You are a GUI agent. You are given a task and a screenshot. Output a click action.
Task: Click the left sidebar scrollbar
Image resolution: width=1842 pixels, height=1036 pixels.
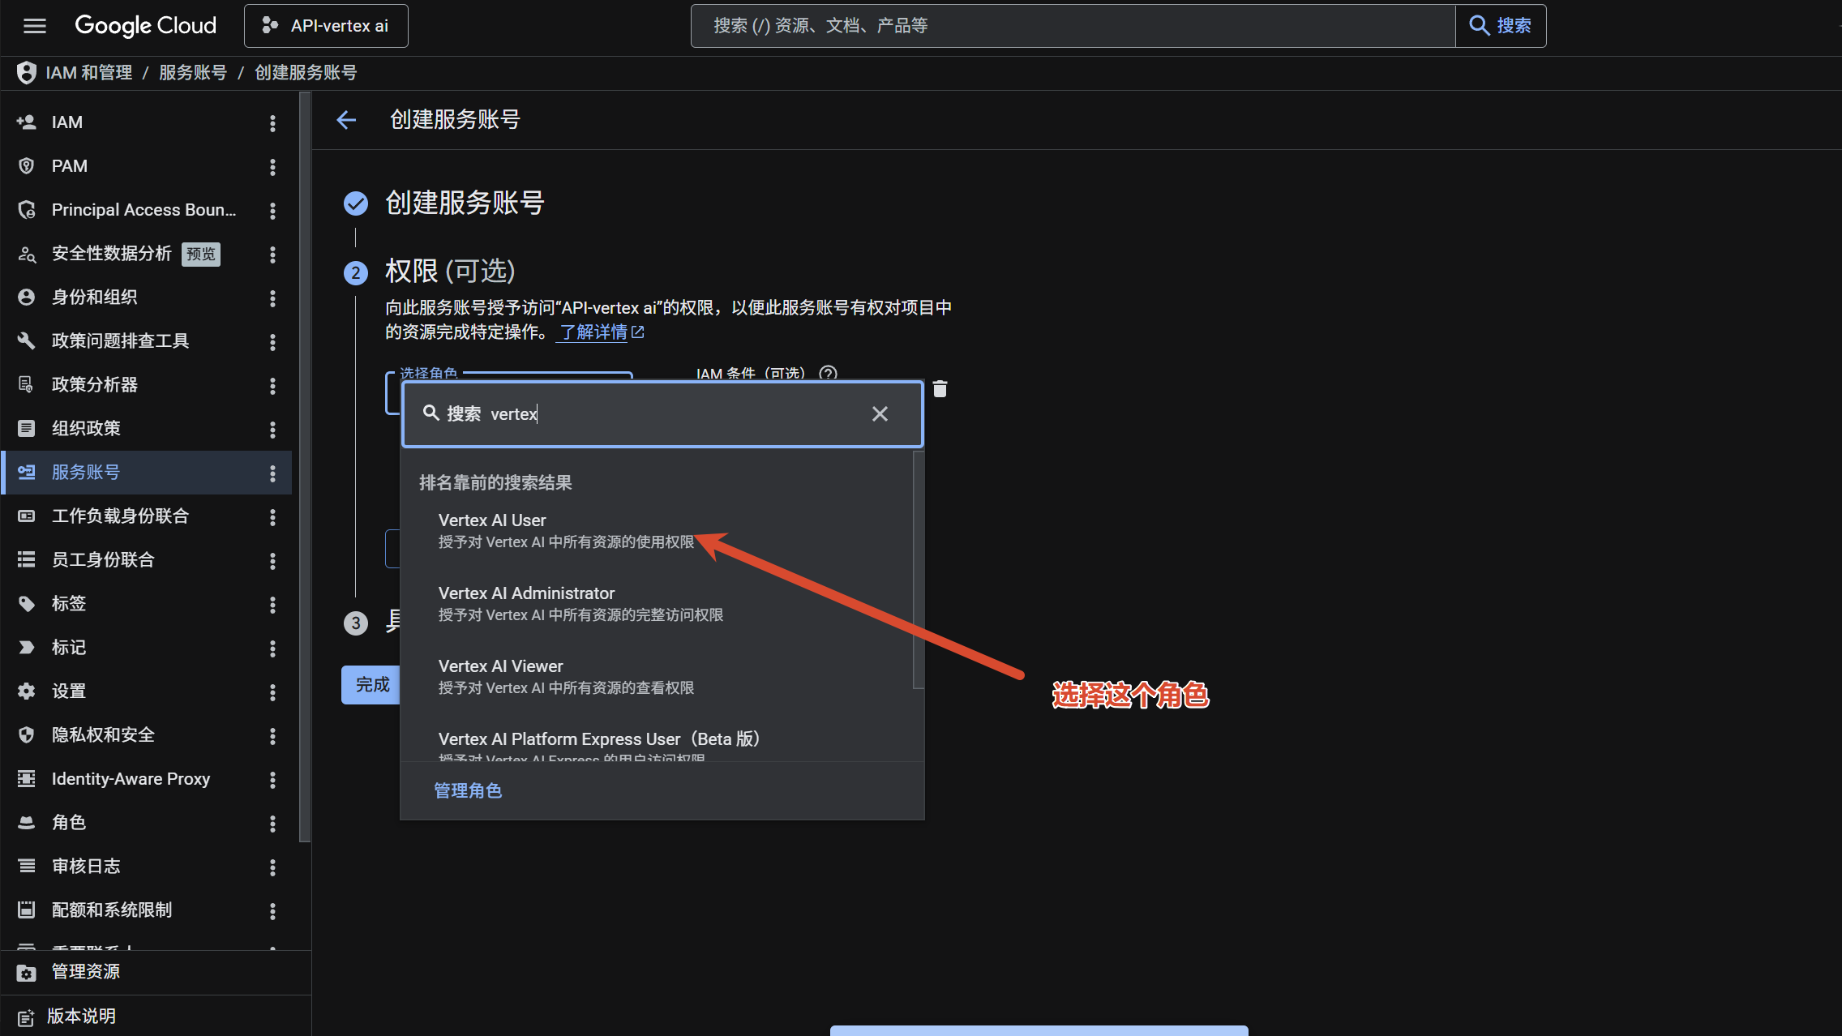[305, 468]
